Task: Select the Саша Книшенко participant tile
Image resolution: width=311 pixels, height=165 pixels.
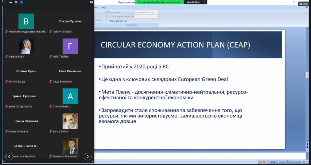Action: [70, 71]
